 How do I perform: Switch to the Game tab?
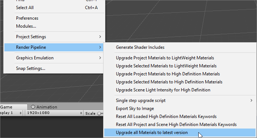tap(13, 107)
